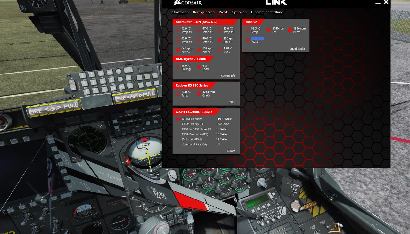
Task: Click the DRAM-Frequenz memory icon
Action: [x=178, y=119]
